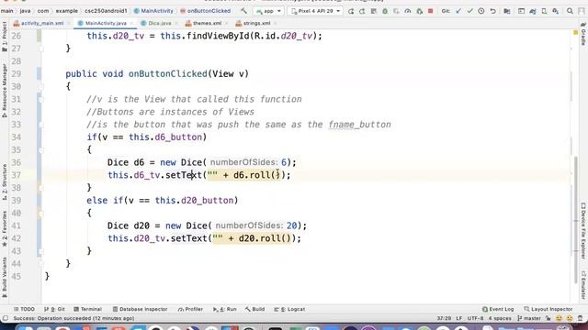
Task: Collapse the code block at line 35
Action: (x=41, y=150)
